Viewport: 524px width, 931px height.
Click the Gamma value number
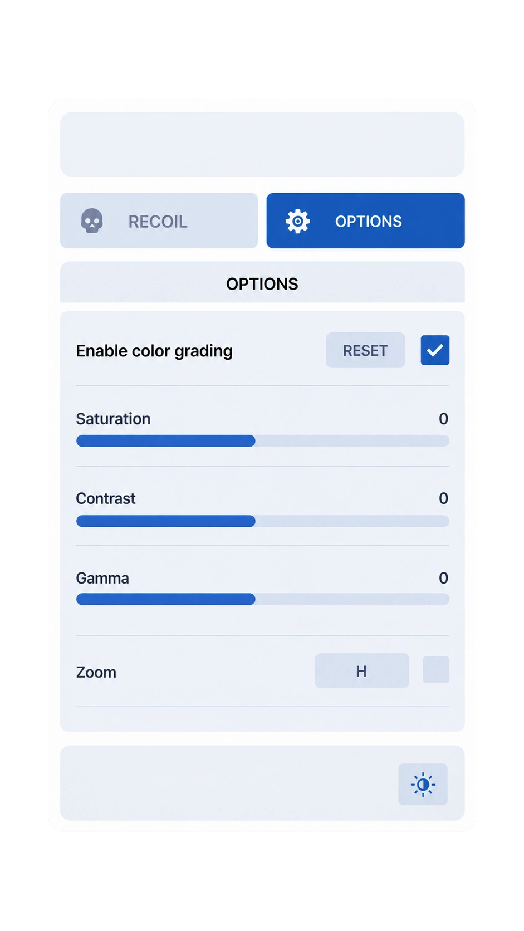443,578
